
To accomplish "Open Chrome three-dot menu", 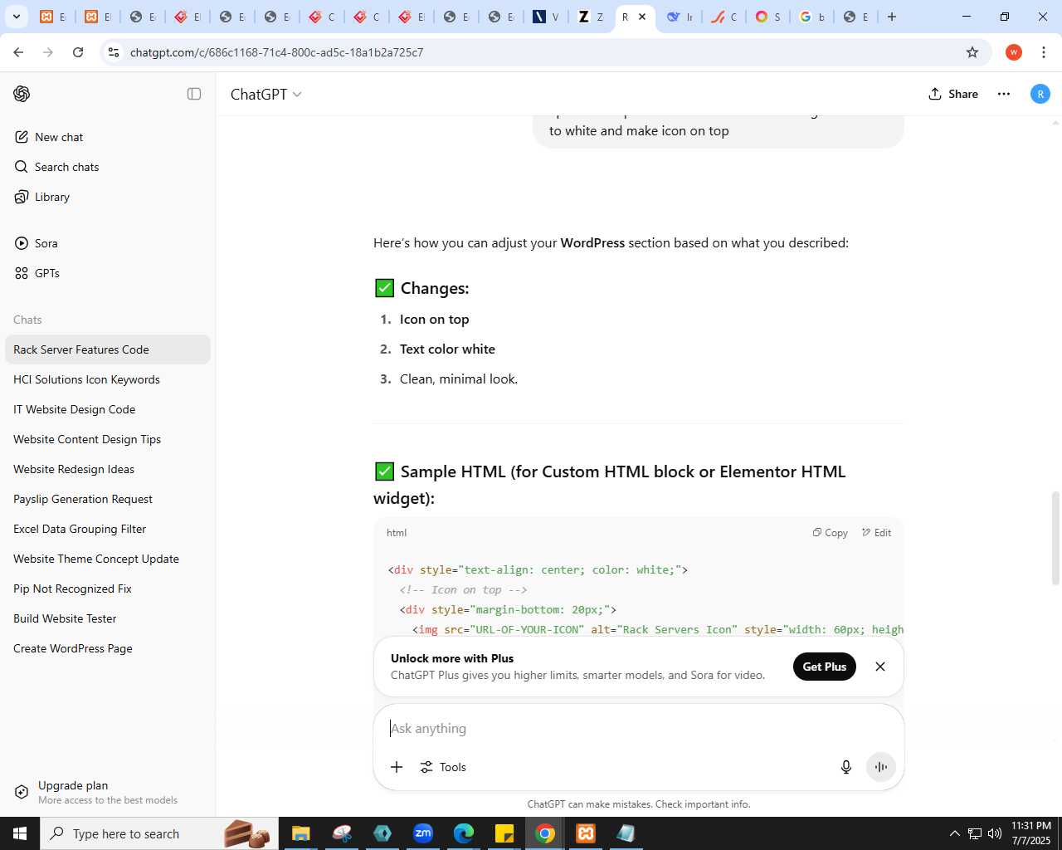I will tap(1044, 52).
